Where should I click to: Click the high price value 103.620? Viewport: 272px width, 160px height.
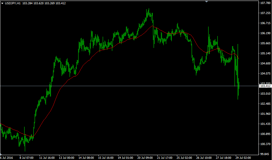(x=39, y=3)
